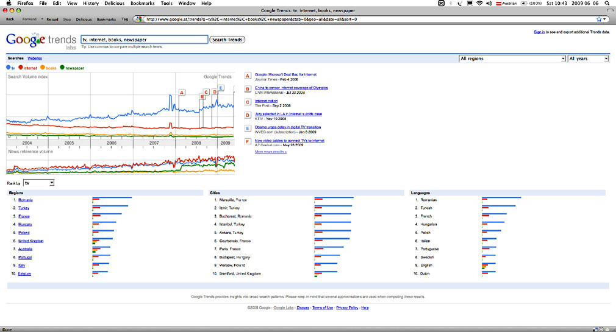Click flag marker A on the search volume chart
The image size is (616, 332).
point(181,92)
